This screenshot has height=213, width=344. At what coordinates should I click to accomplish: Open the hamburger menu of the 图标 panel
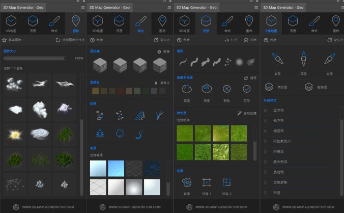[x=83, y=8]
